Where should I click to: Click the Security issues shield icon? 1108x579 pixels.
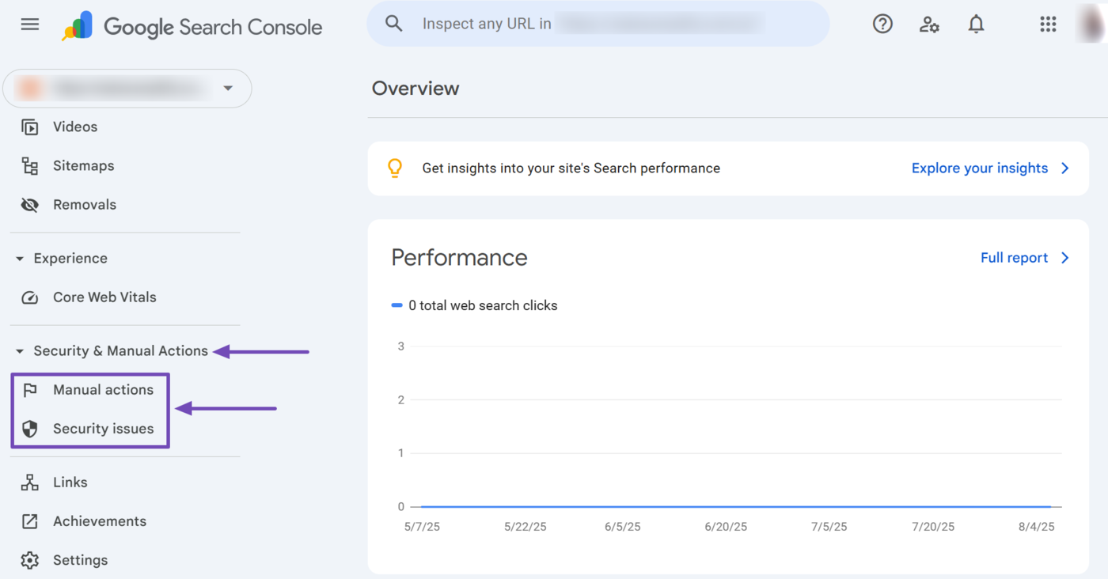30,429
